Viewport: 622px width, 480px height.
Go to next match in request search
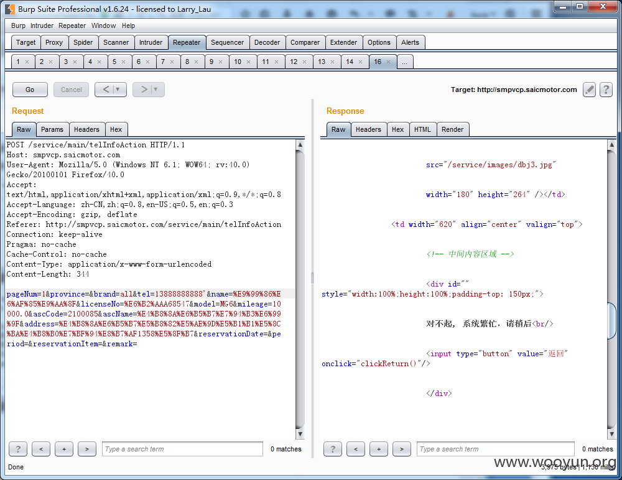click(87, 449)
